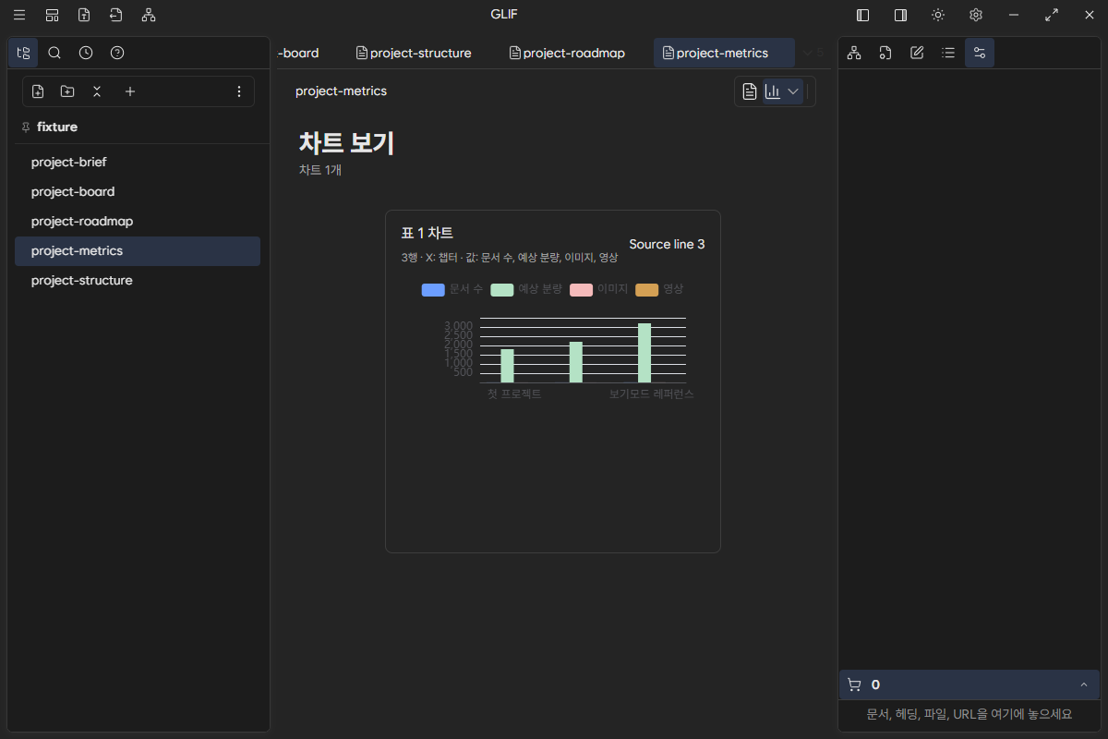The width and height of the screenshot is (1108, 739).
Task: Open project-roadmap in the file tree
Action: tap(138, 221)
